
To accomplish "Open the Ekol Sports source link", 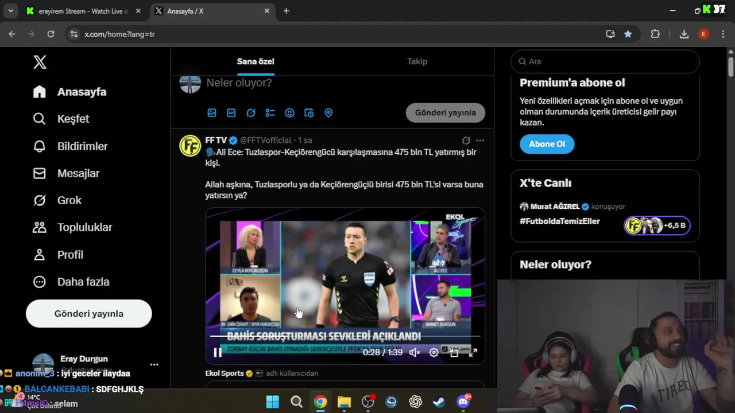I will [x=225, y=373].
